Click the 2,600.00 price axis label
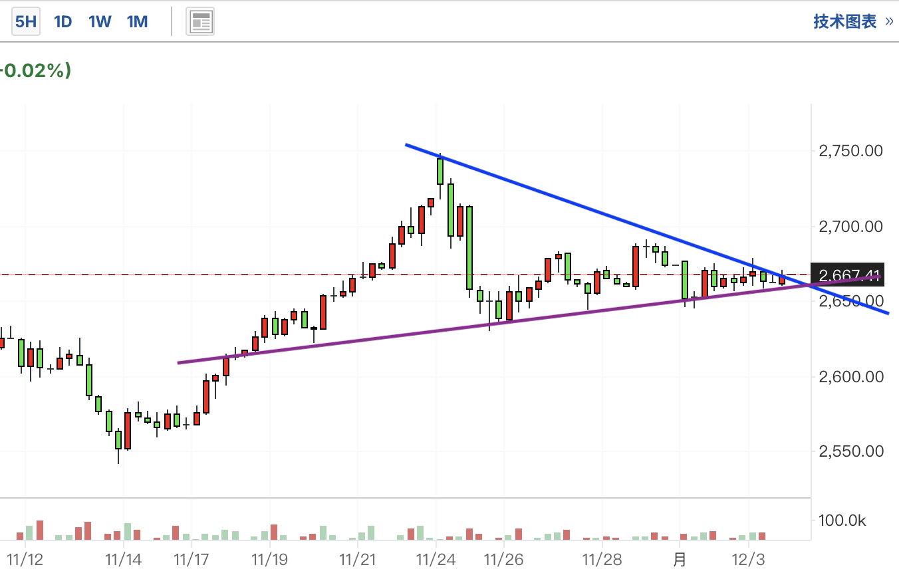 pyautogui.click(x=850, y=376)
